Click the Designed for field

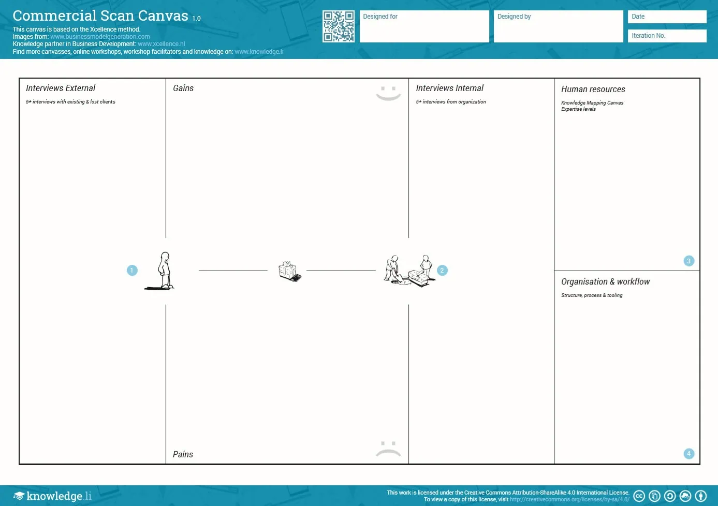pyautogui.click(x=424, y=26)
